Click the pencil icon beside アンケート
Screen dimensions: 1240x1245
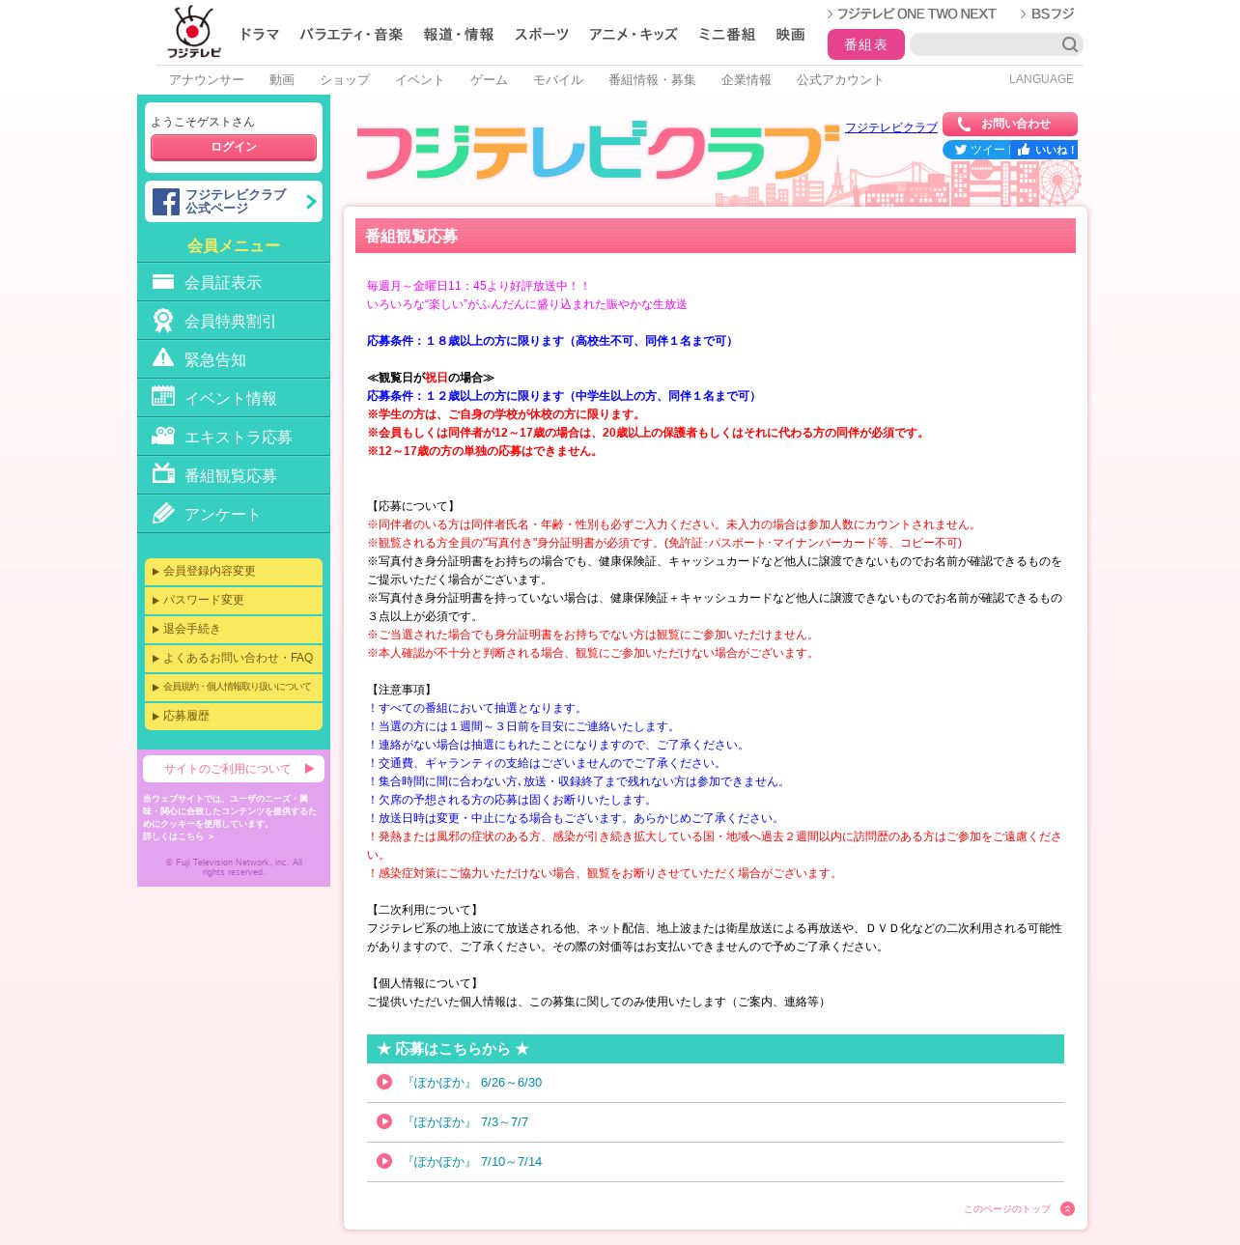(x=163, y=513)
